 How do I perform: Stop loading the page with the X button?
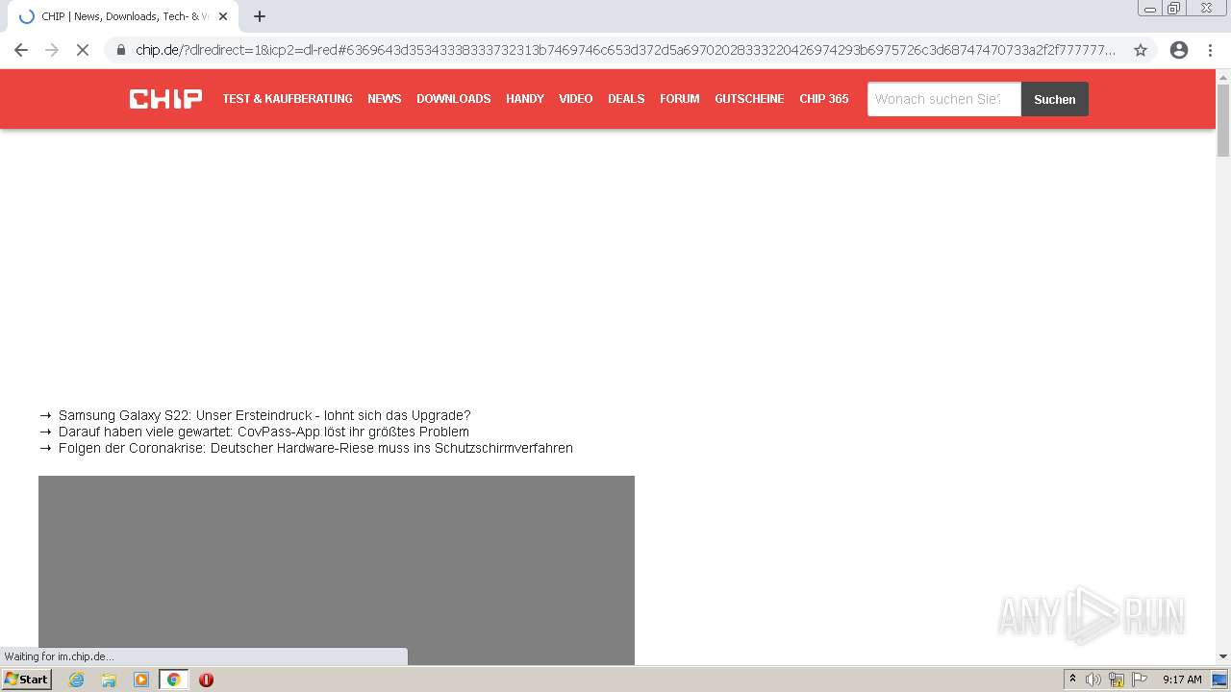click(x=83, y=50)
